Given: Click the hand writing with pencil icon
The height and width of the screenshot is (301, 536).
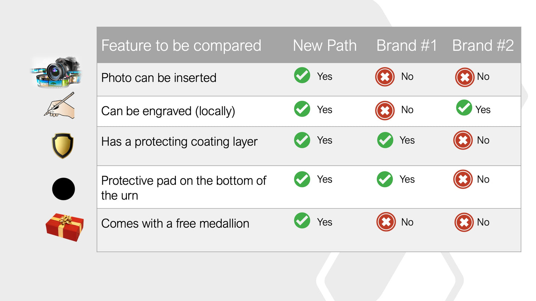Looking at the screenshot, I should click(59, 106).
